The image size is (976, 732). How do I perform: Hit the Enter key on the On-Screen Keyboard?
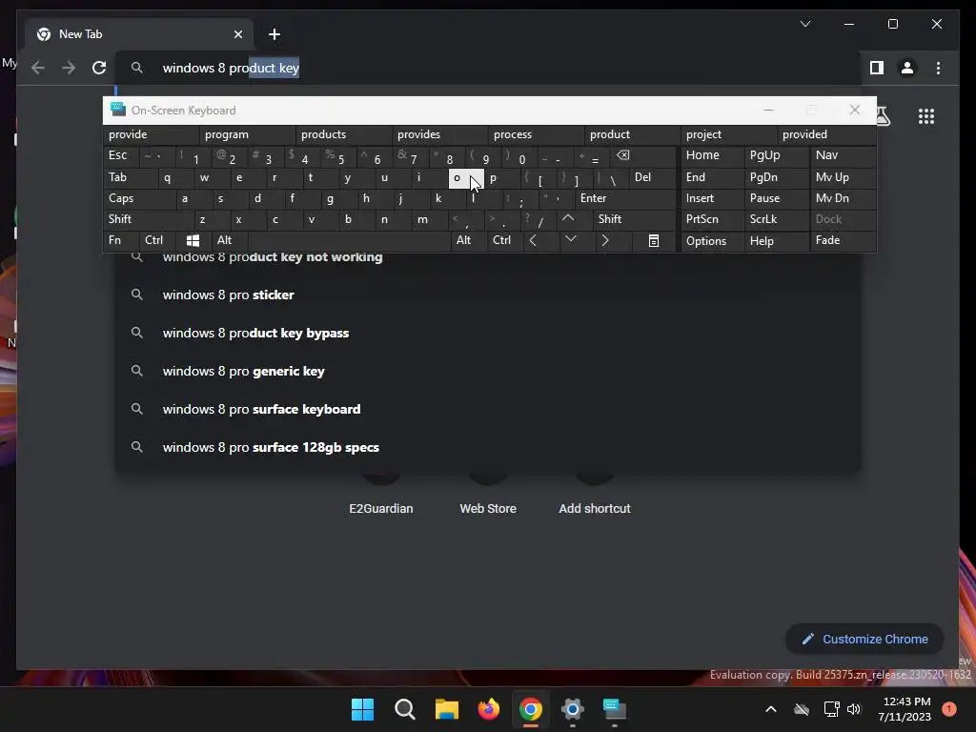pos(624,198)
